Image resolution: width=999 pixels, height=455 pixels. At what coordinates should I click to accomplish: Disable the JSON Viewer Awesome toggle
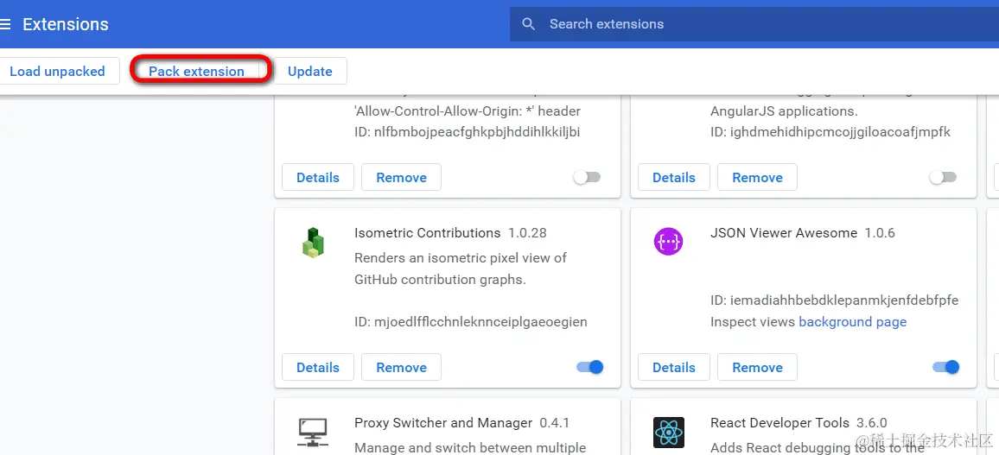click(x=945, y=367)
